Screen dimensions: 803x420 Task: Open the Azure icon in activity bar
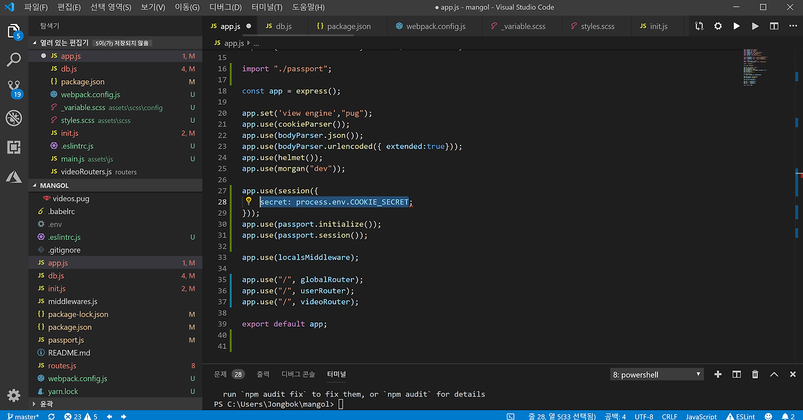tap(14, 177)
